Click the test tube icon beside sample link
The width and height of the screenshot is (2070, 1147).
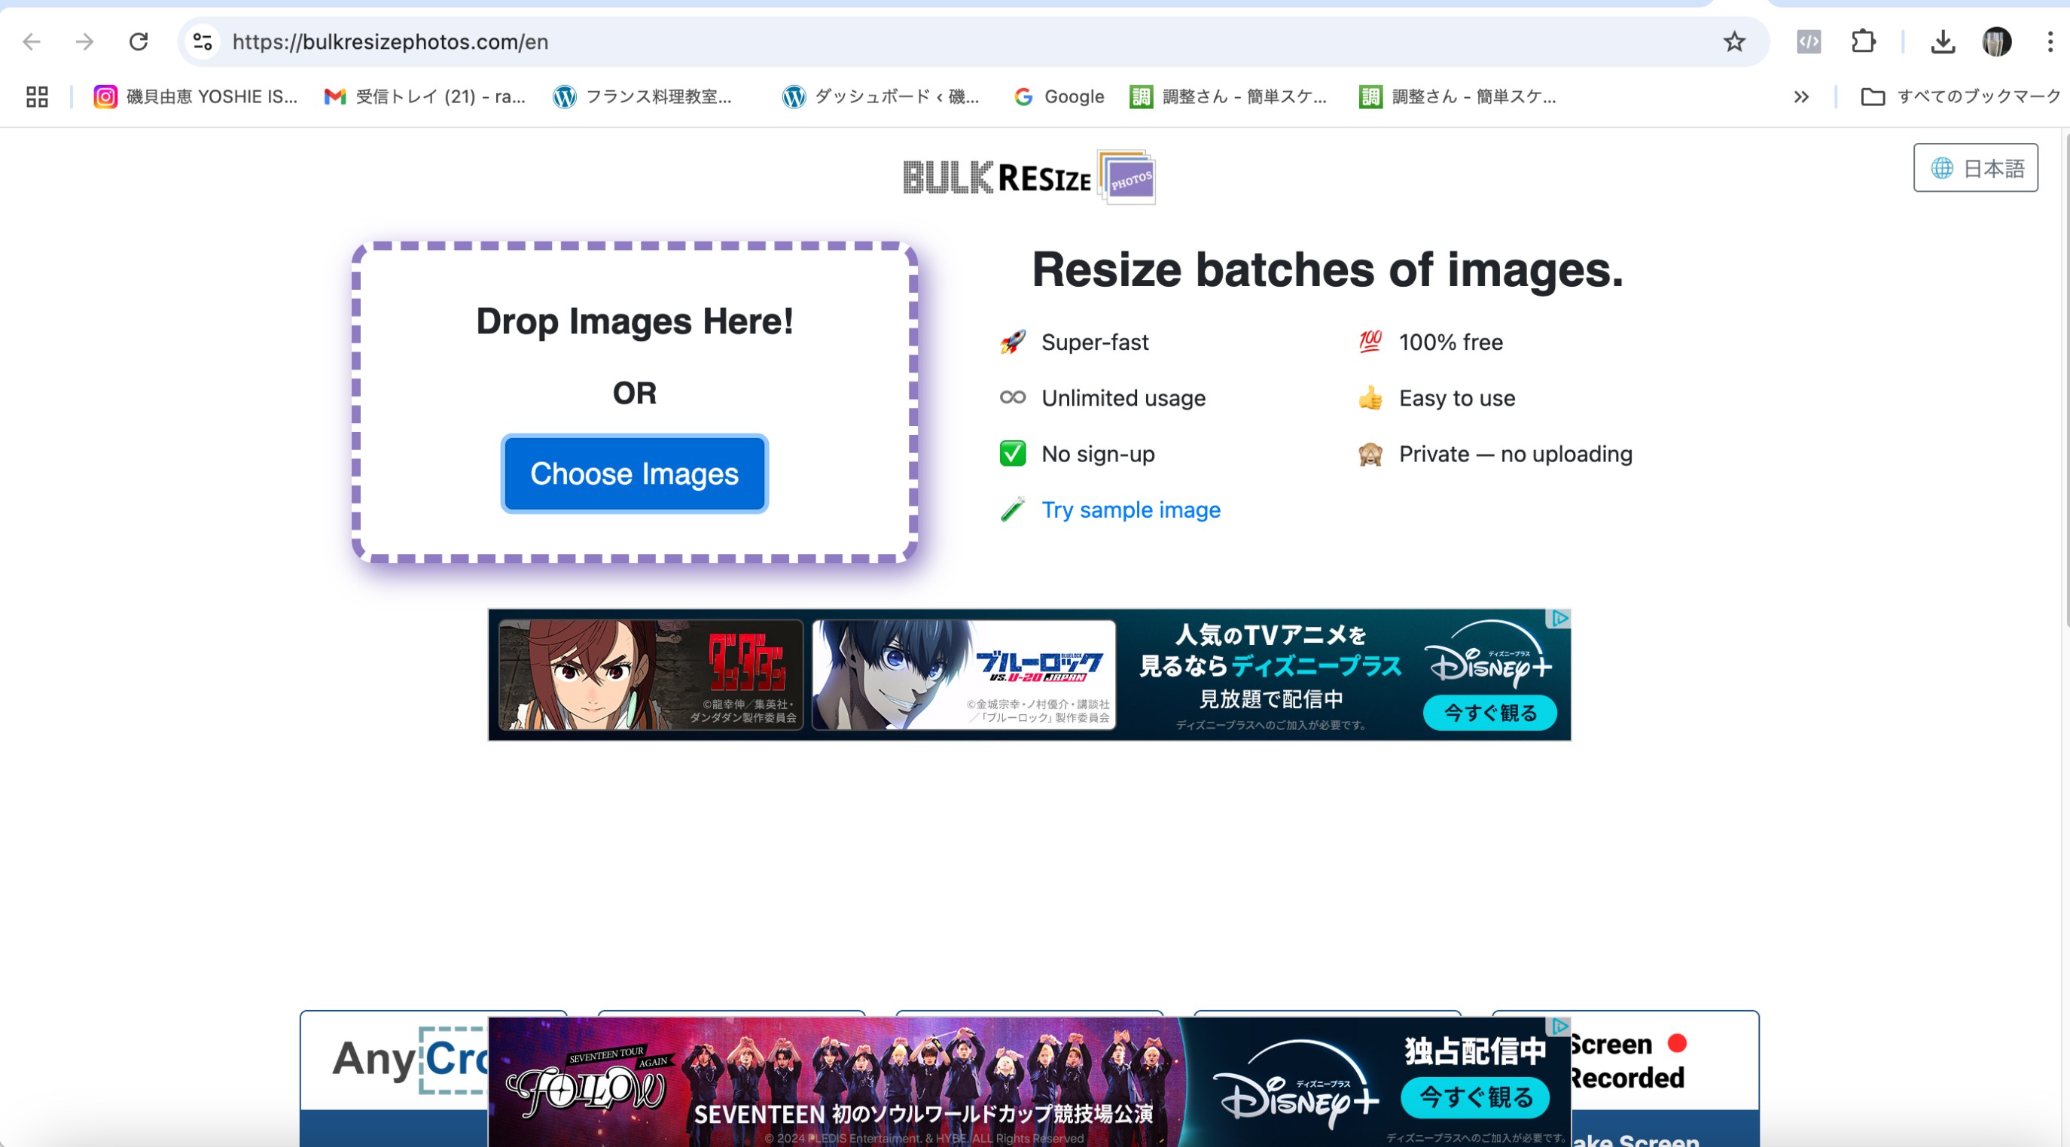(1013, 510)
